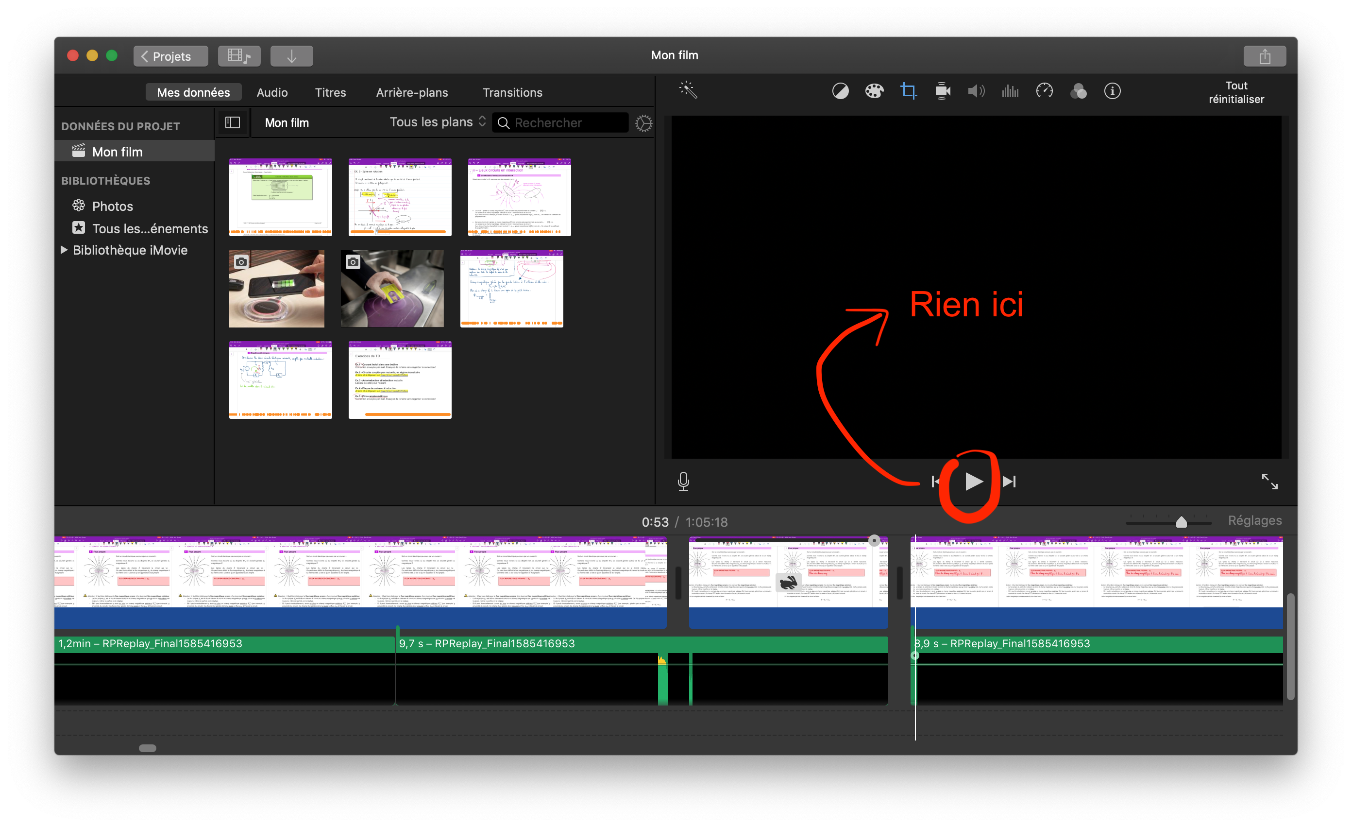Open the speed speedometer tool
1352x827 pixels.
point(1044,91)
